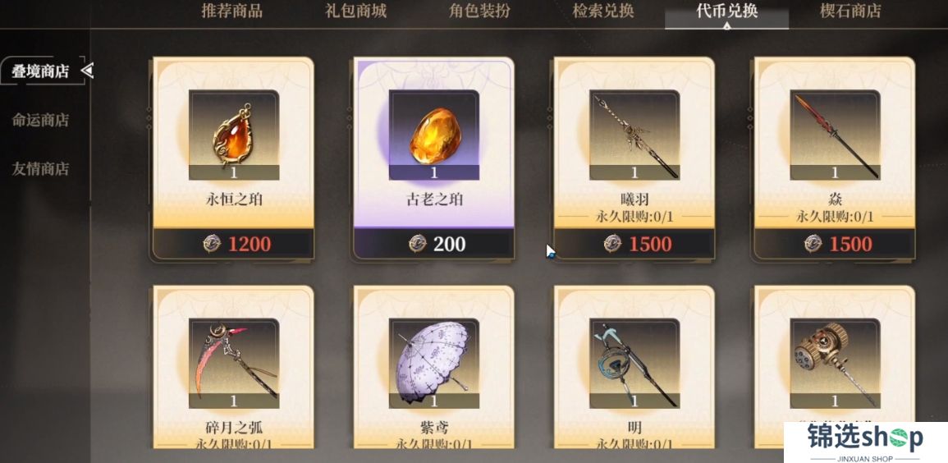Screen dimensions: 948x463
Task: Buy 永恒之珀 for 1200 tokens
Action: (x=233, y=244)
